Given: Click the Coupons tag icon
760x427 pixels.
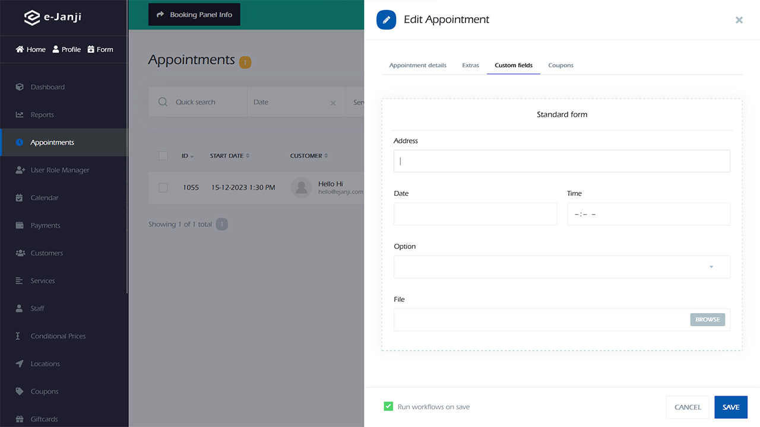Looking at the screenshot, I should click(x=20, y=391).
